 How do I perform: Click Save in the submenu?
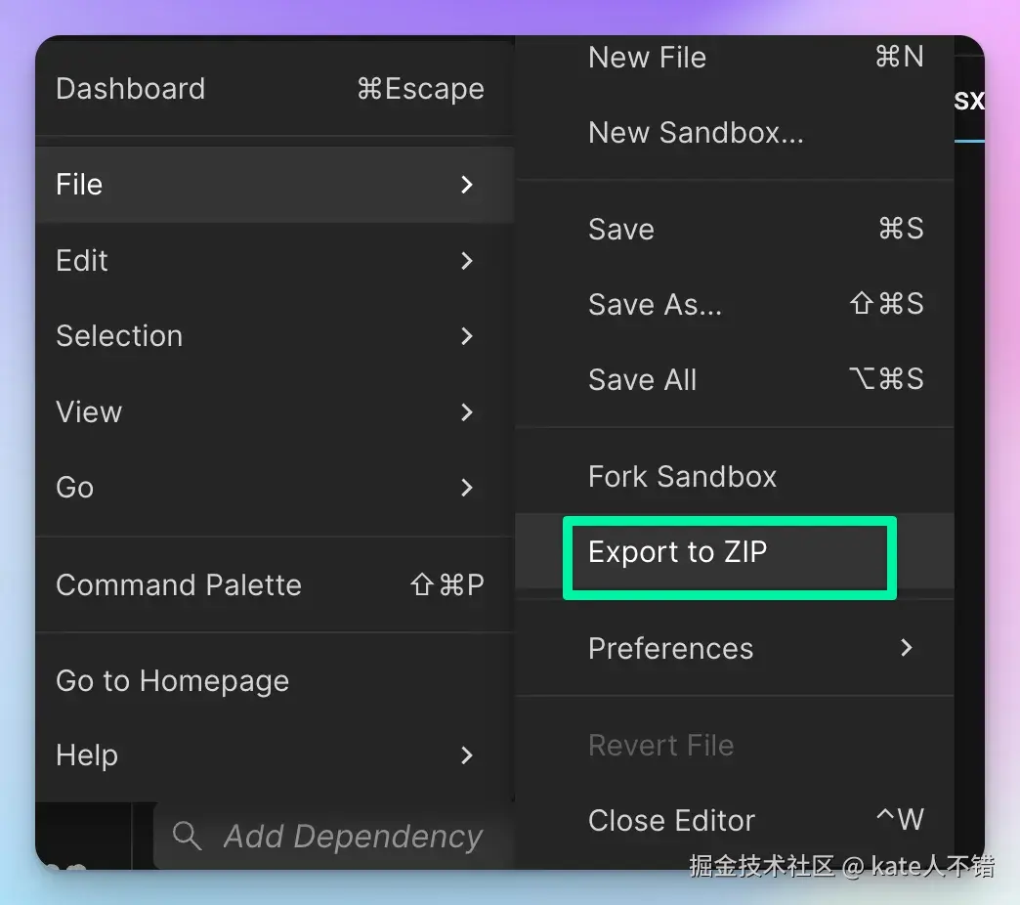[735, 230]
